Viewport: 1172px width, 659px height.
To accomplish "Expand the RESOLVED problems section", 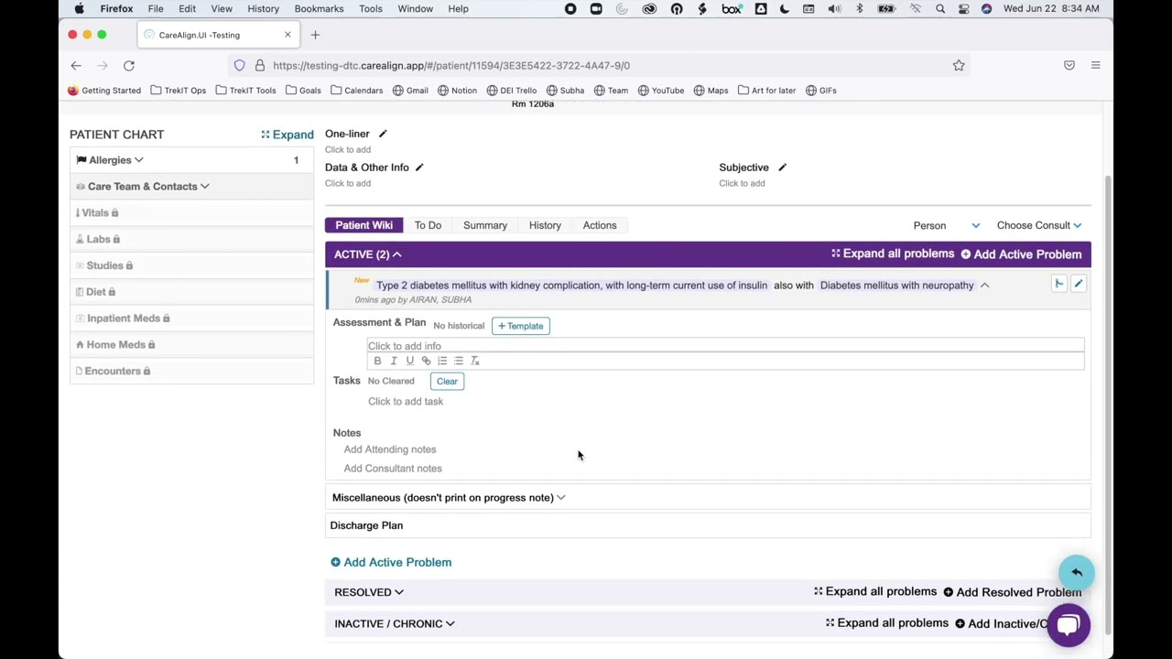I will tap(369, 592).
